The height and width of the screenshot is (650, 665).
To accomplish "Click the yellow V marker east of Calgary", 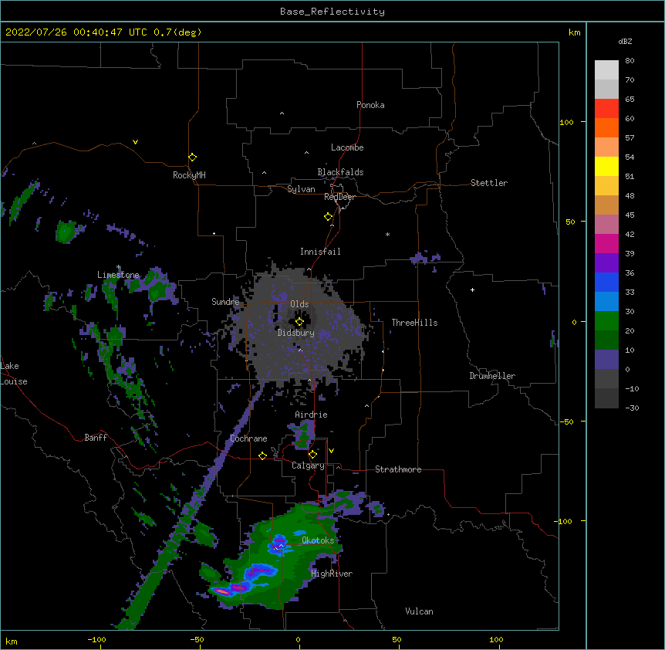I will pos(331,451).
